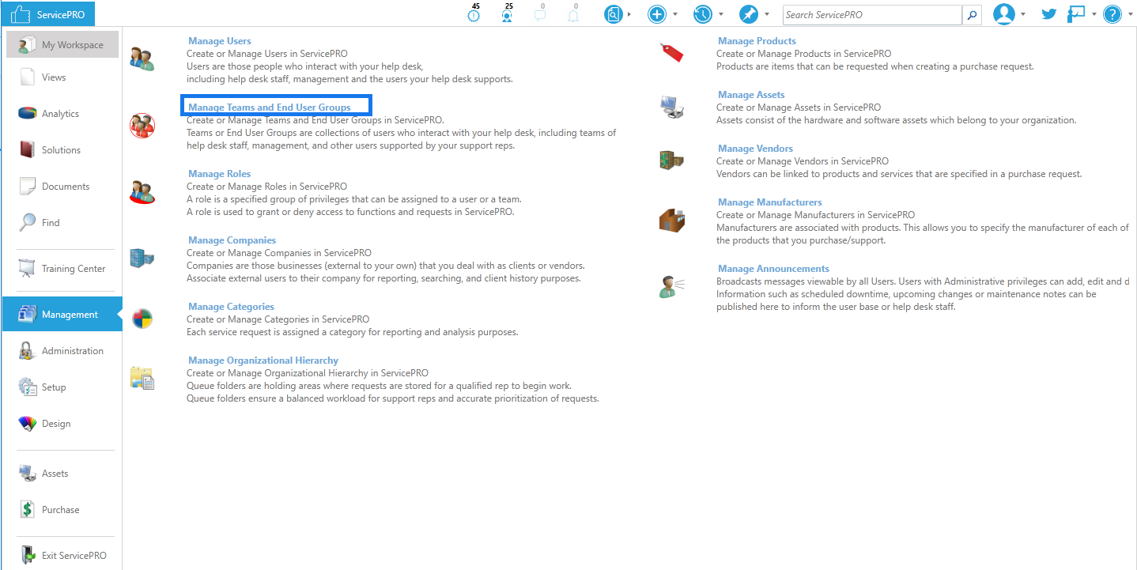Click the Manage Users link
The height and width of the screenshot is (570, 1137).
(x=220, y=41)
